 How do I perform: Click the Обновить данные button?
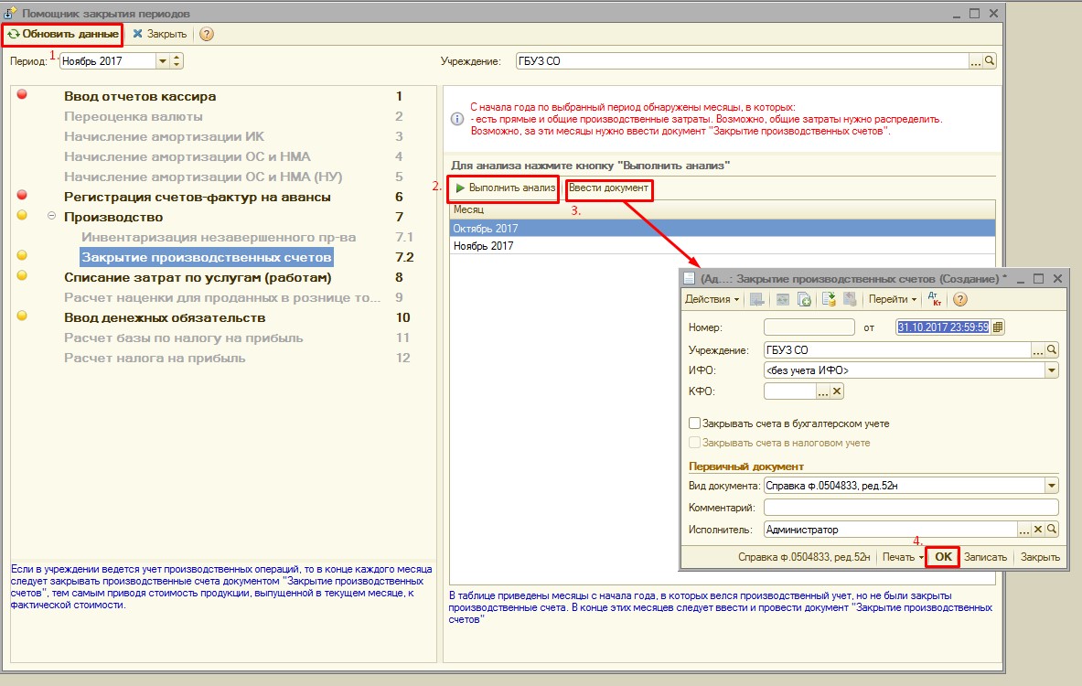click(x=63, y=34)
